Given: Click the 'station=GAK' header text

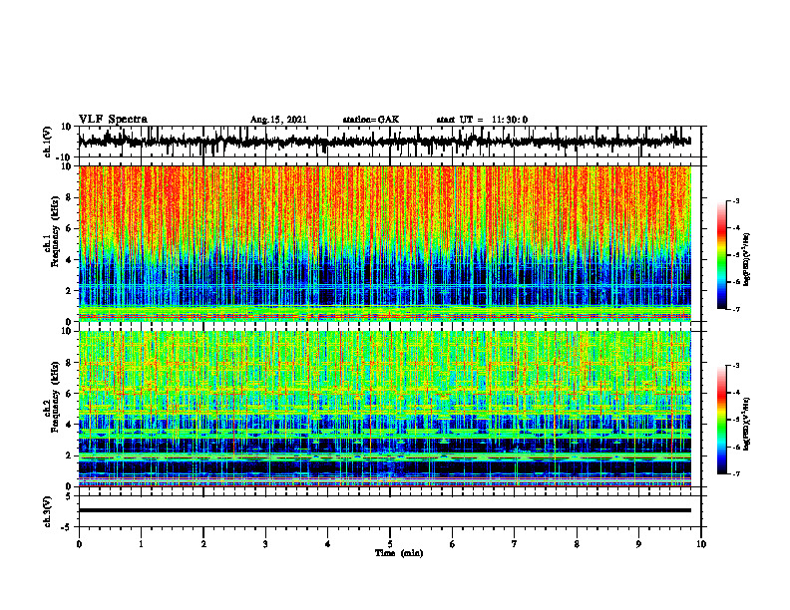Looking at the screenshot, I should (371, 120).
